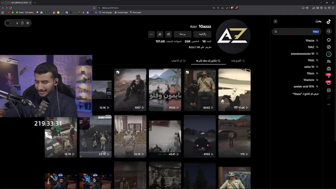Click the sidebar search magnifier icon

click(329, 31)
